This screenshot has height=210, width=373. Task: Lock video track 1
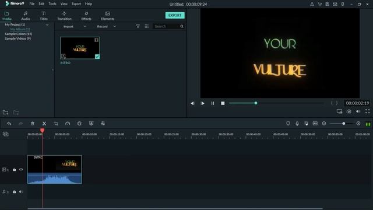[x=14, y=170]
